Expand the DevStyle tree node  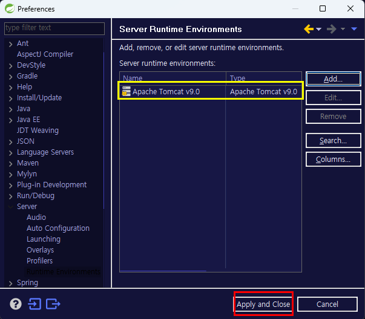click(10, 66)
